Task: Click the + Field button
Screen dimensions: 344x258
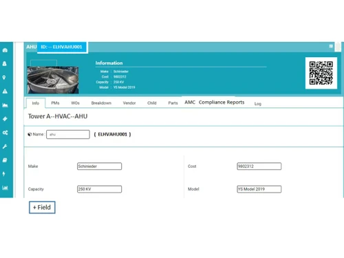Action: tap(42, 207)
